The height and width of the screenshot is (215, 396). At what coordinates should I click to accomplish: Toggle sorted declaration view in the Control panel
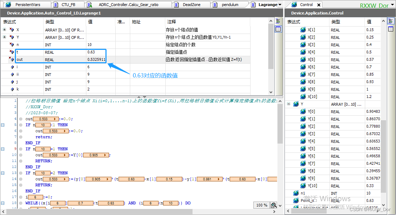391,21
